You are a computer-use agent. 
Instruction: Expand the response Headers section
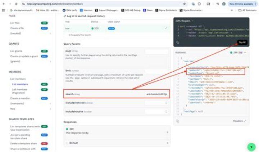240,121
